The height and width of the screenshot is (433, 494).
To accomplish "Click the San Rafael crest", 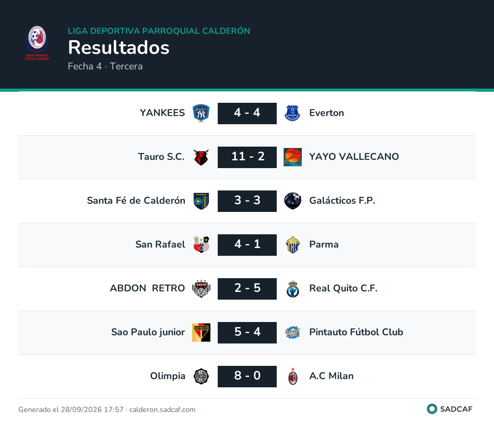I will [201, 244].
